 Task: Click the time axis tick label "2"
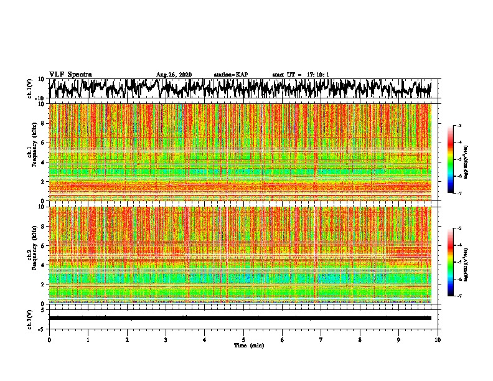click(127, 340)
